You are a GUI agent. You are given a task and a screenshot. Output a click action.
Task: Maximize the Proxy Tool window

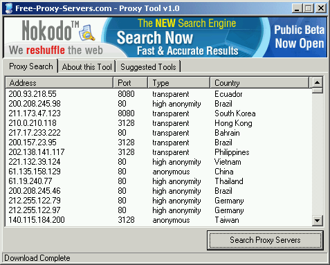tap(309, 8)
